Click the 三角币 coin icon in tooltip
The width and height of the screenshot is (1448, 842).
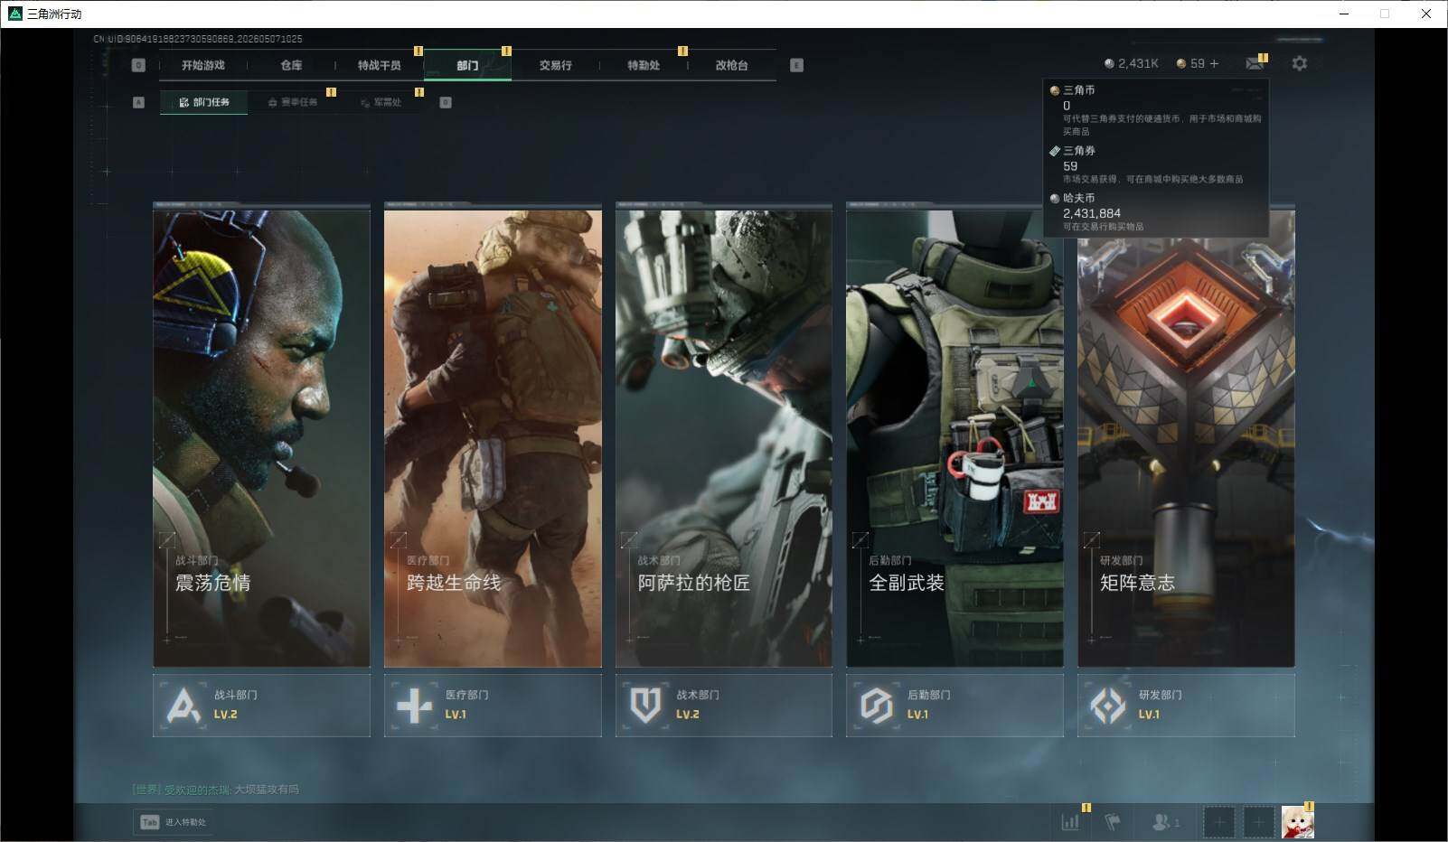tap(1054, 90)
